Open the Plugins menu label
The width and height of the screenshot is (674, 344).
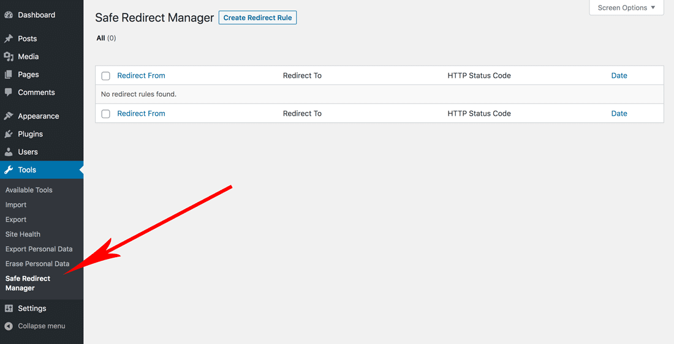[x=30, y=134]
